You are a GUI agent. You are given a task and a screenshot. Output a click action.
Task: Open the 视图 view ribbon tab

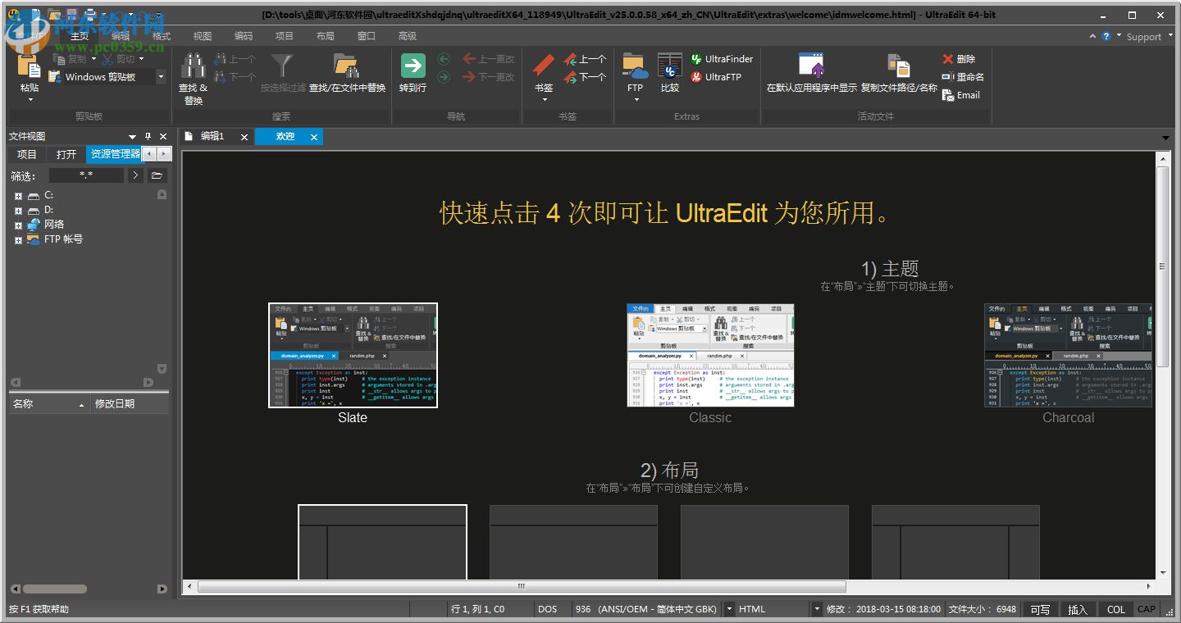click(203, 36)
